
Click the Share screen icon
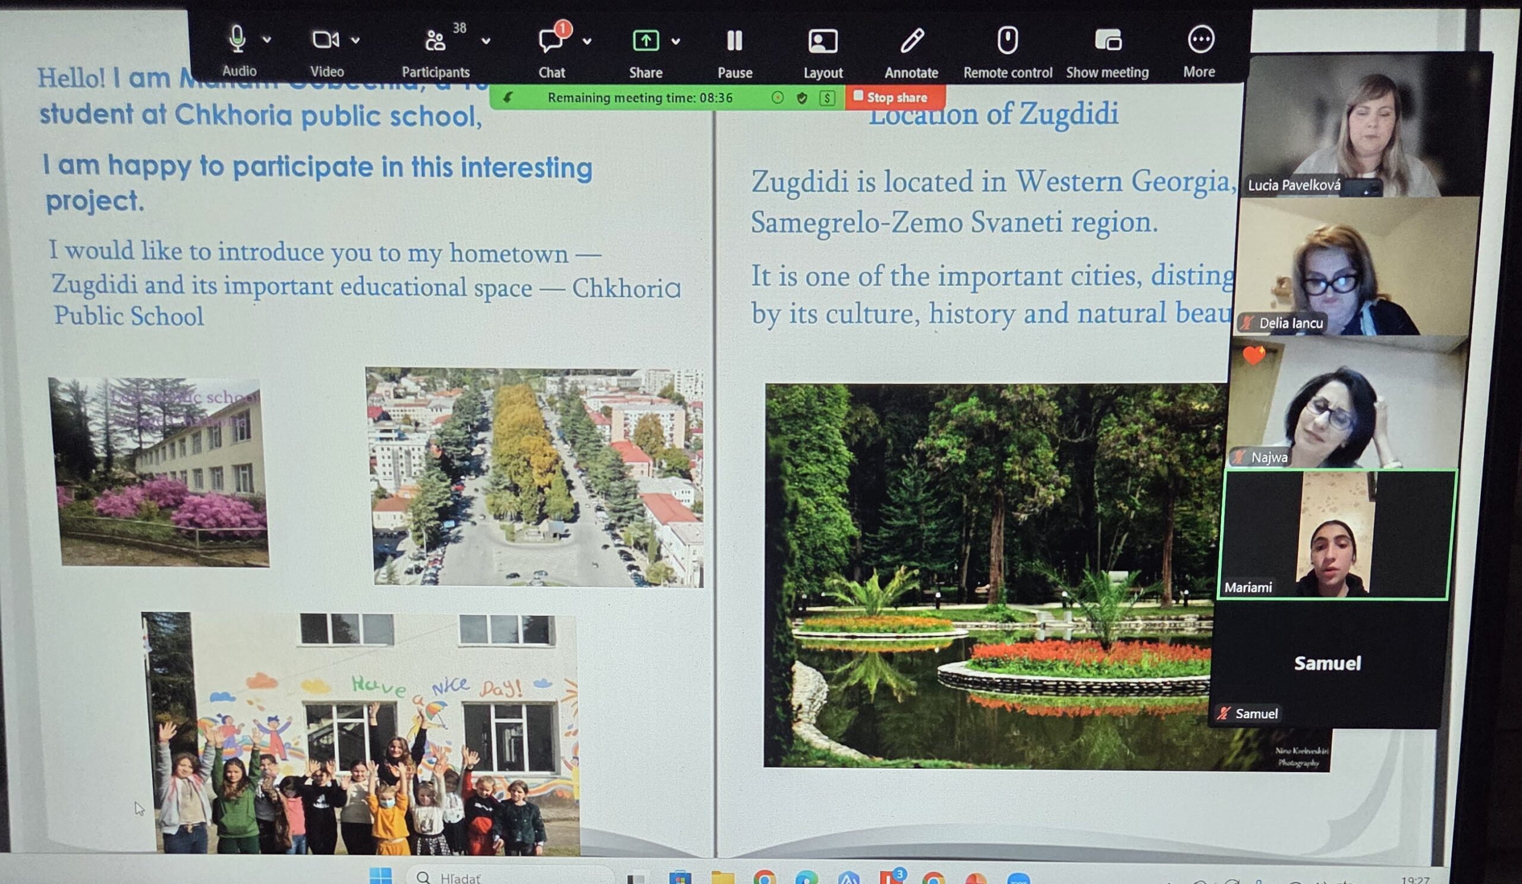click(645, 41)
